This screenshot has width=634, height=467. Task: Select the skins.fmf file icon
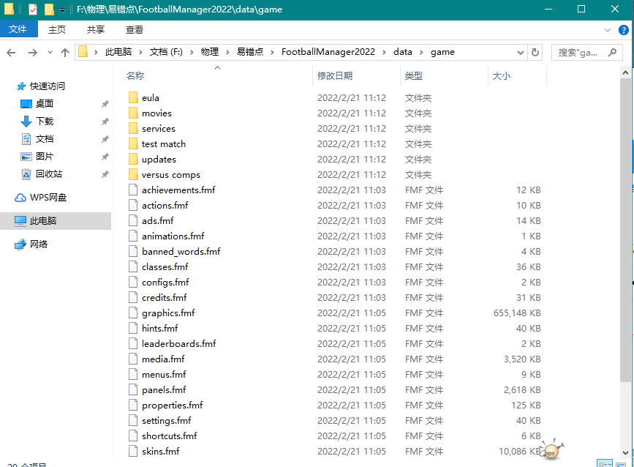click(x=133, y=451)
